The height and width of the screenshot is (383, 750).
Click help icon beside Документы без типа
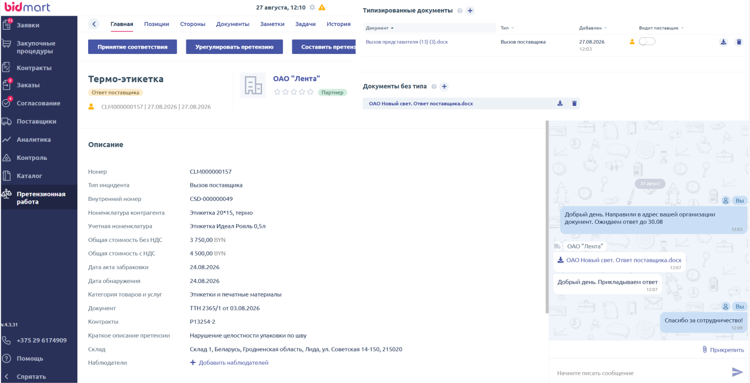click(434, 86)
